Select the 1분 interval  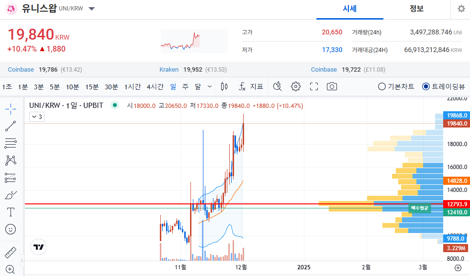pos(23,87)
